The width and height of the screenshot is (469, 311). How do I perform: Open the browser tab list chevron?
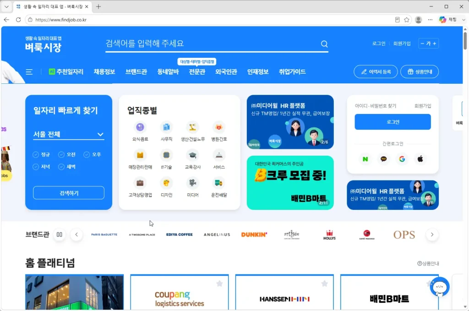click(x=6, y=6)
